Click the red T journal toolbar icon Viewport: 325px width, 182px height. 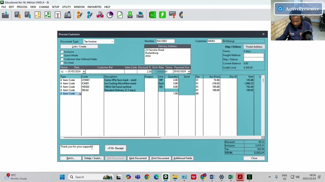coord(58,15)
